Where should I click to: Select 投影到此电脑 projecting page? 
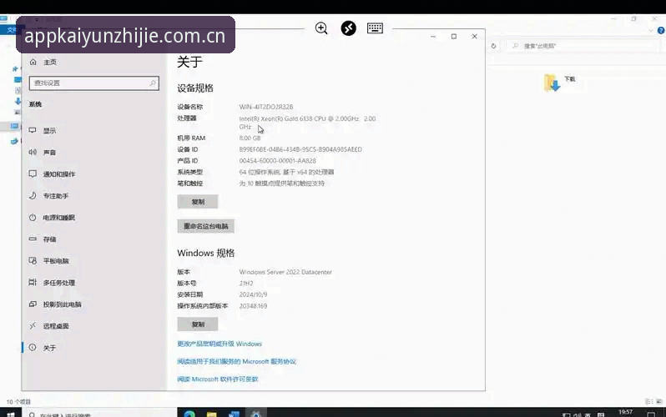[55, 304]
